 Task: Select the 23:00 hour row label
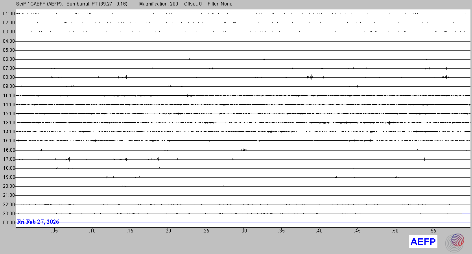coord(8,214)
